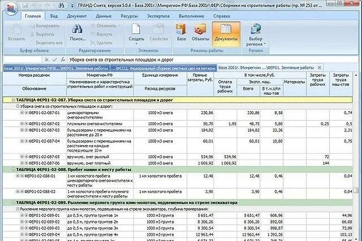Select row ФЕР01-02-089-01

pyautogui.click(x=178, y=216)
